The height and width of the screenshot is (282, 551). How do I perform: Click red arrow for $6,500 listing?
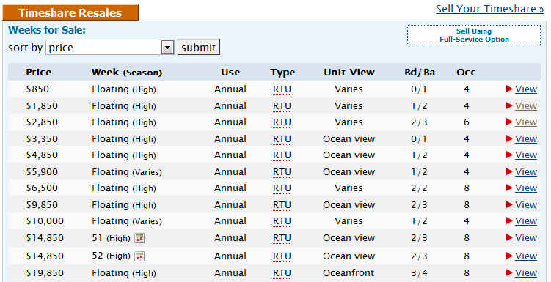(509, 188)
